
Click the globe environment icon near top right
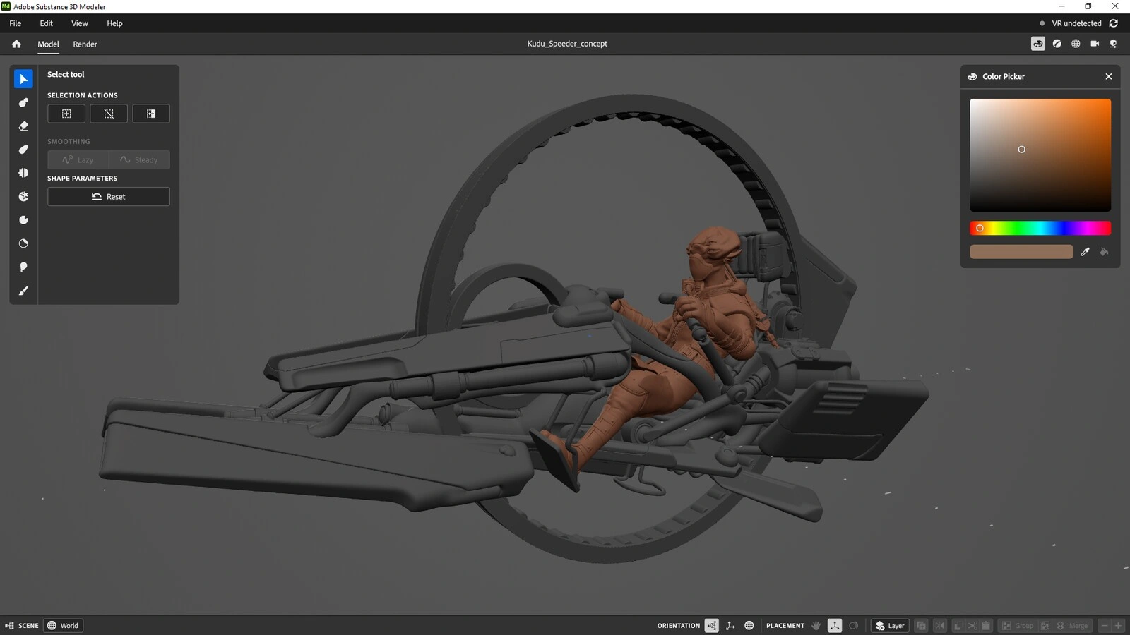pos(1076,43)
